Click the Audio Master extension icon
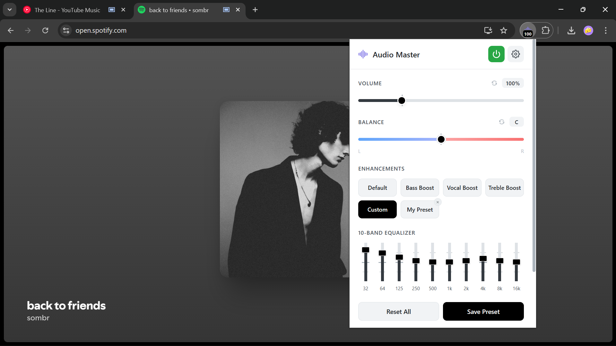The image size is (616, 346). coord(528,31)
